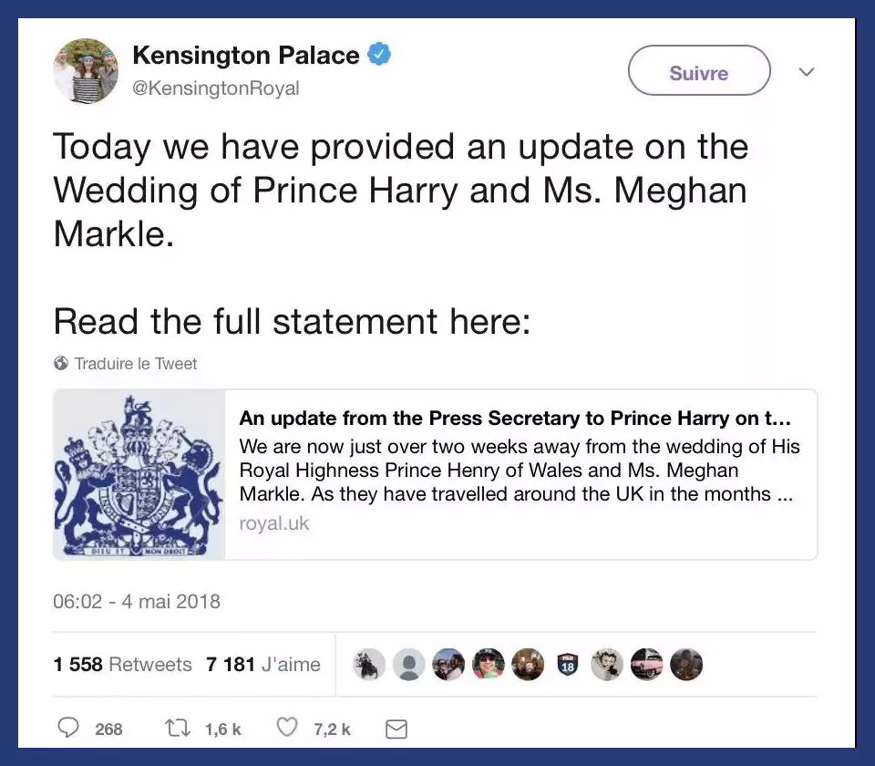The image size is (875, 766).
Task: Click the envelope direct message icon
Action: (x=396, y=730)
